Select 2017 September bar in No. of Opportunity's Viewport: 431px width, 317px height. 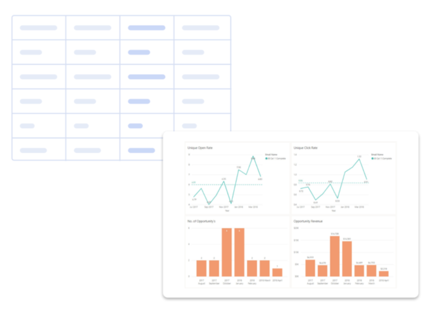[x=214, y=268]
